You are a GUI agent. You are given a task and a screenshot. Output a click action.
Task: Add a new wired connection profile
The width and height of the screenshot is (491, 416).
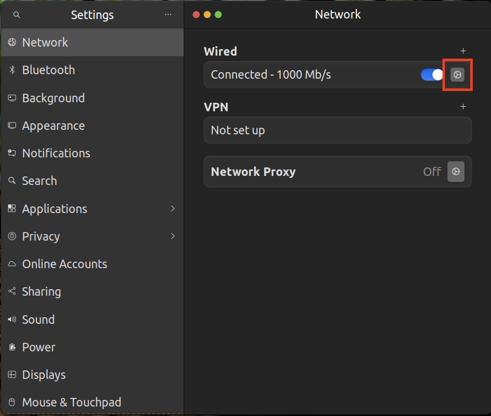pos(463,51)
